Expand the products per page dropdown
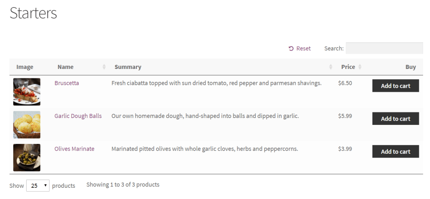This screenshot has height=199, width=430. coord(38,186)
